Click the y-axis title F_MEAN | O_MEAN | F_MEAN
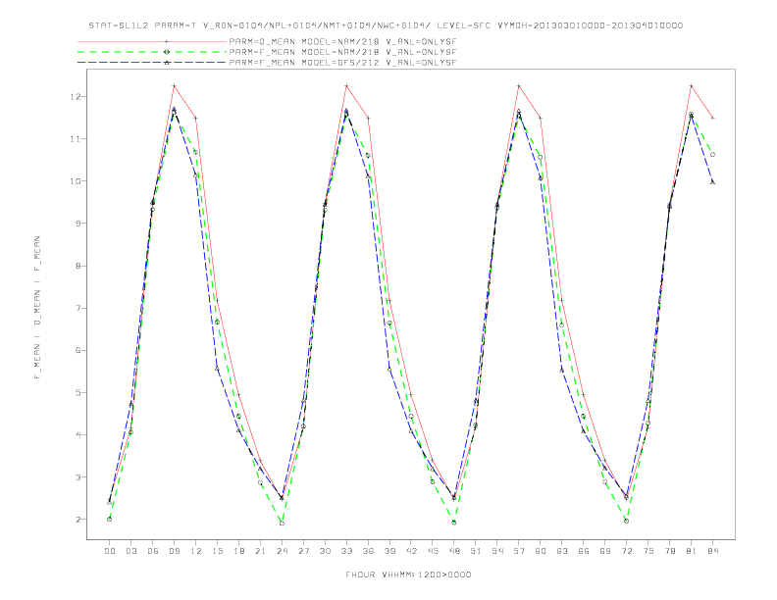 [37, 308]
